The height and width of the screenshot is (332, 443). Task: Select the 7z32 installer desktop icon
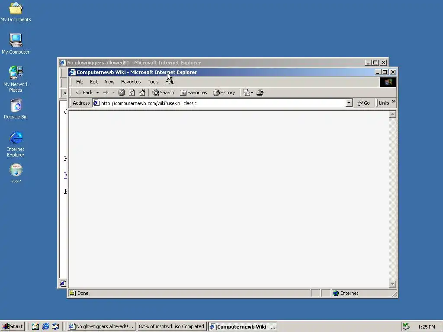click(x=16, y=174)
